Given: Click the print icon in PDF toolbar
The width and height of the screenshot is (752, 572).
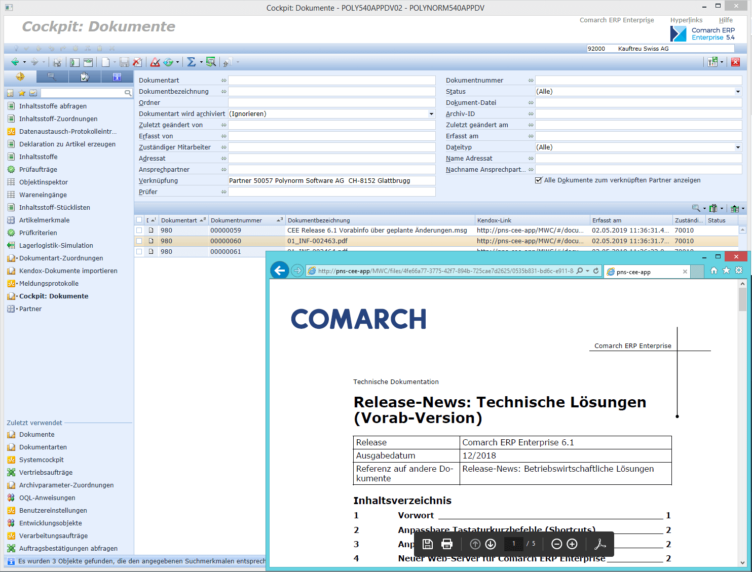Looking at the screenshot, I should point(447,544).
